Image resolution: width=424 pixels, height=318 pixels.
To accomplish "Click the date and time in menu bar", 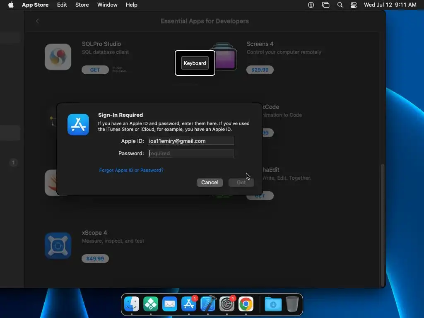I will coord(390,5).
